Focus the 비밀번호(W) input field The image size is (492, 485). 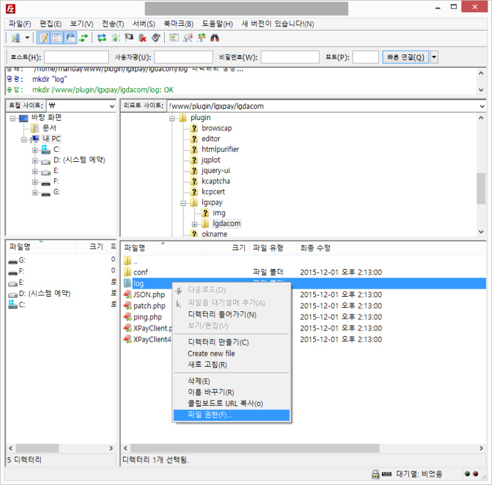290,57
